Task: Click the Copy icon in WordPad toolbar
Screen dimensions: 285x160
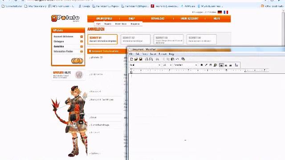Action: point(168,59)
